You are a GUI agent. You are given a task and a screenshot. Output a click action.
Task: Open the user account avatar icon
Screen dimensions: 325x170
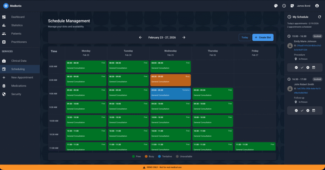(317, 6)
